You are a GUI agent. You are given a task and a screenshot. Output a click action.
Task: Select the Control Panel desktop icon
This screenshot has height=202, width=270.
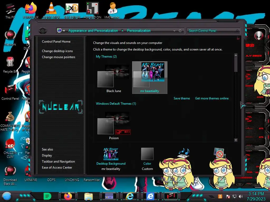(x=10, y=92)
